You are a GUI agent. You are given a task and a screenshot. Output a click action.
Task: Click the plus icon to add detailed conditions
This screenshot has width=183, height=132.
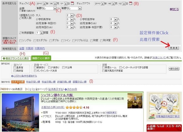tap(12, 76)
